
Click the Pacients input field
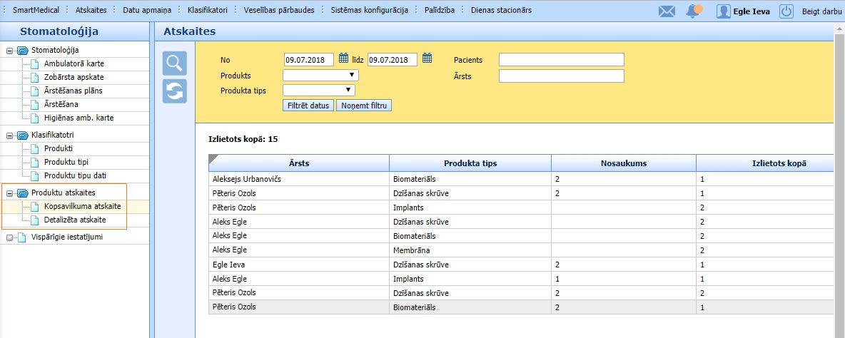coord(561,59)
